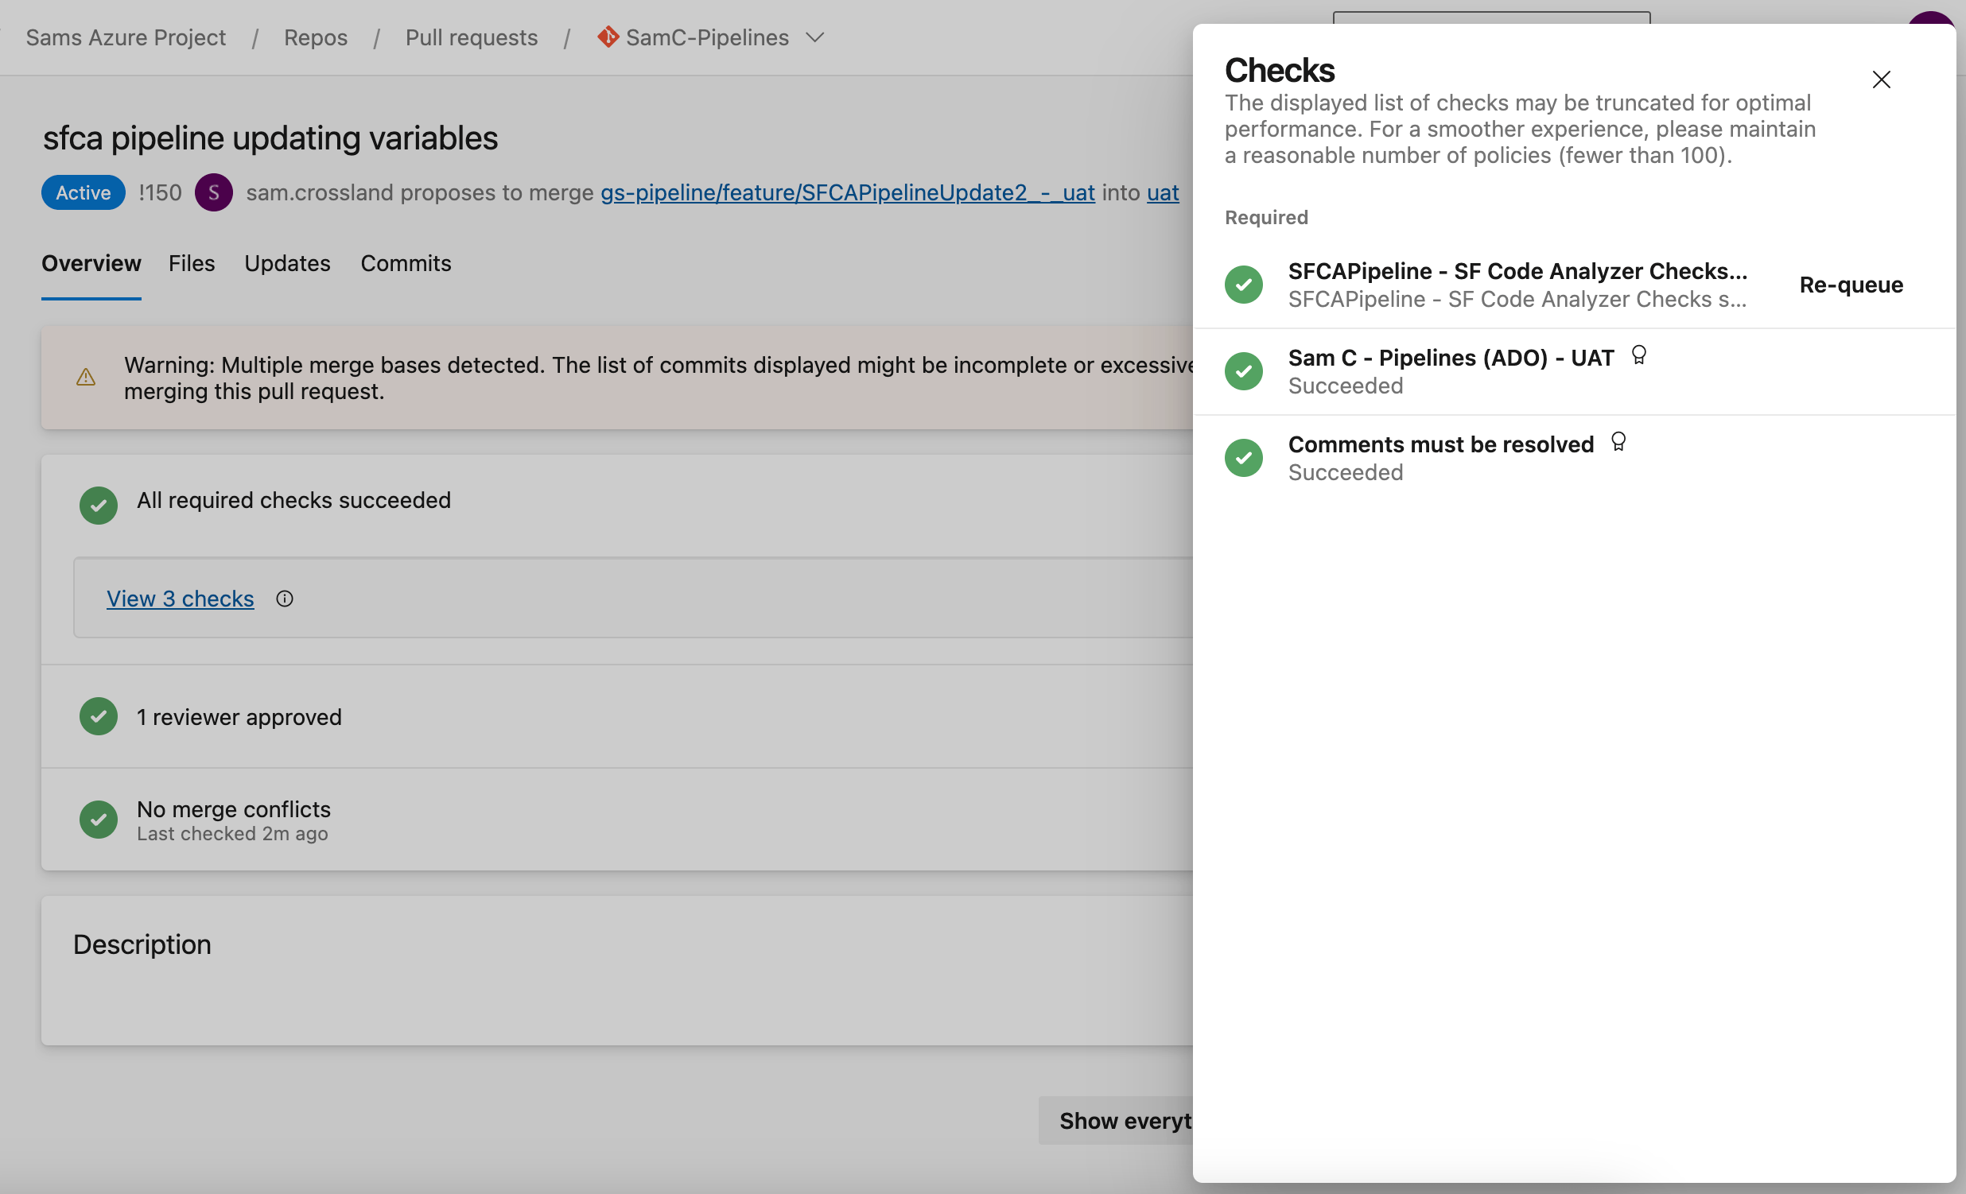Image resolution: width=1966 pixels, height=1194 pixels.
Task: Click the Active status badge icon
Action: [83, 191]
